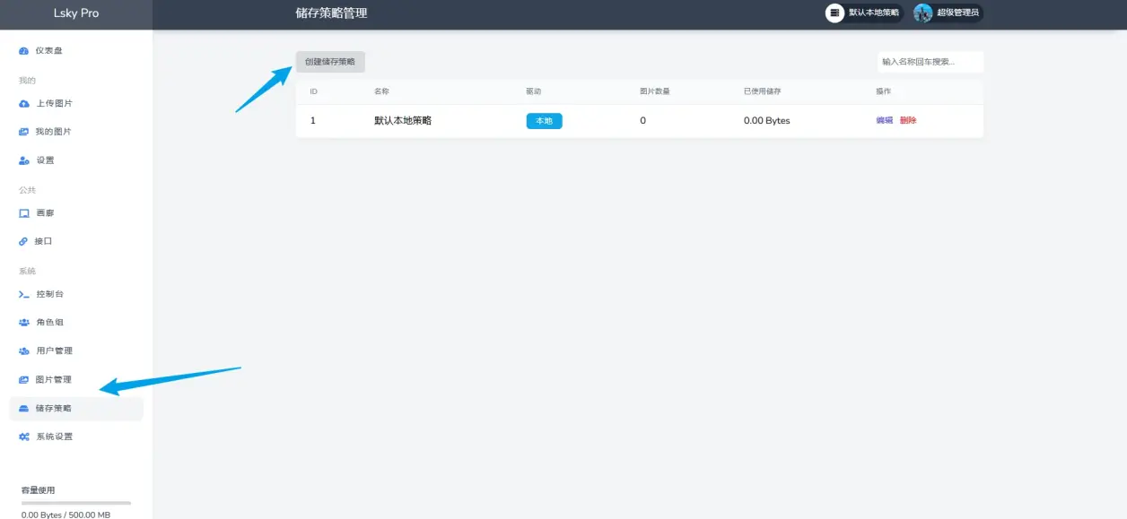Viewport: 1127px width, 519px height.
Task: Open the 设置 sidebar item
Action: pos(76,160)
